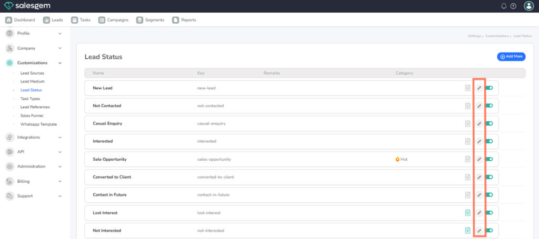
Task: Toggle off the New Lead status
Action: (489, 88)
